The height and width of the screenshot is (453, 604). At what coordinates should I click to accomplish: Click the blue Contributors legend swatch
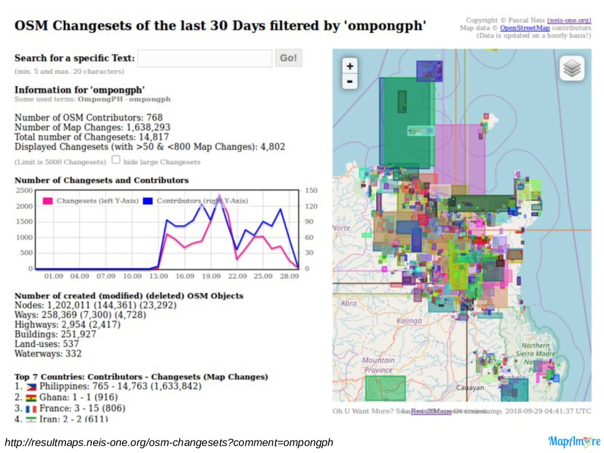[147, 201]
